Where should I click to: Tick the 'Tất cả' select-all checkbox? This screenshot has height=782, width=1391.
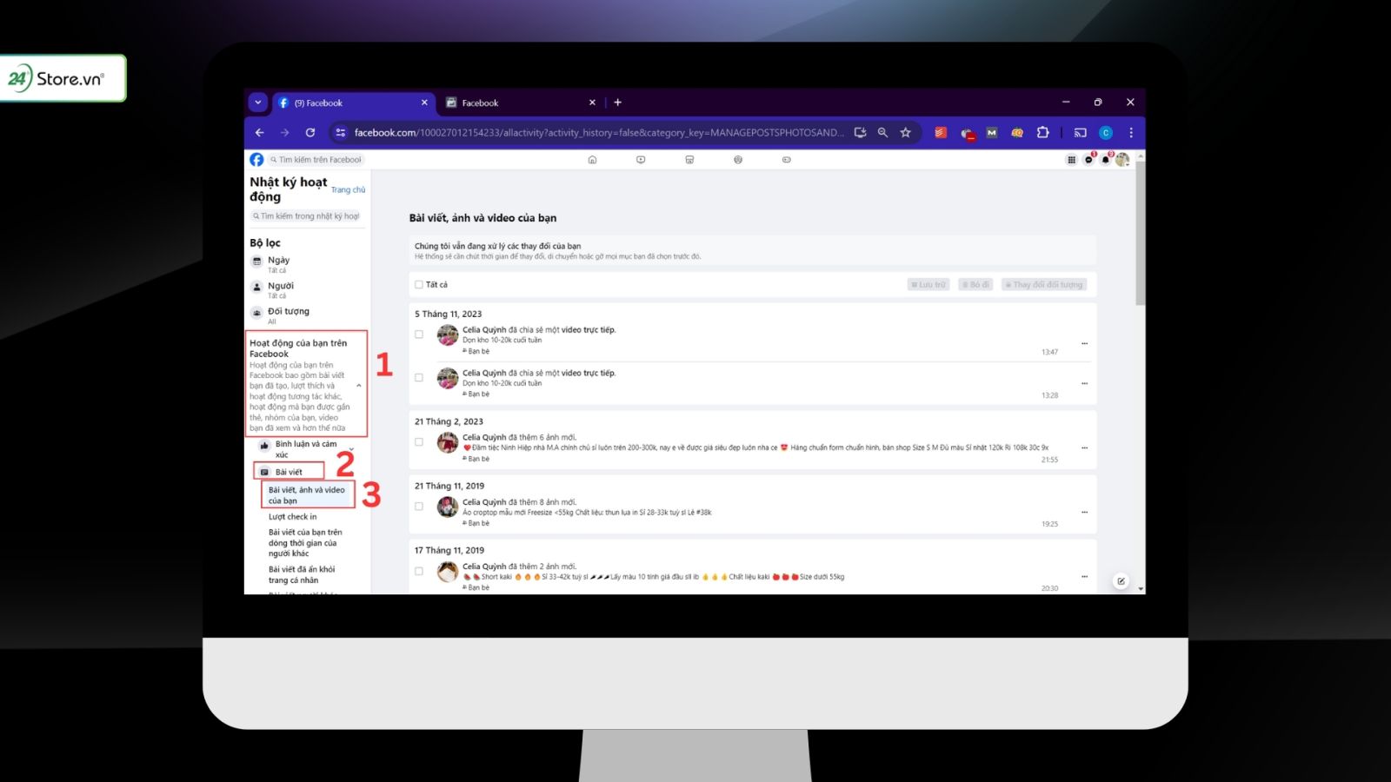(x=419, y=285)
